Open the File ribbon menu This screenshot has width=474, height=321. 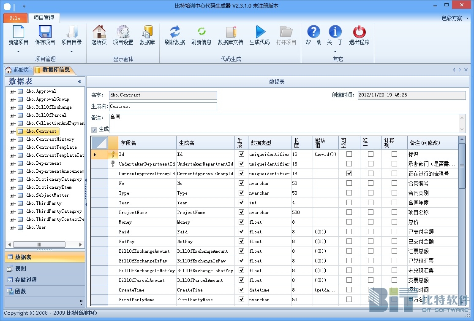pyautogui.click(x=15, y=19)
